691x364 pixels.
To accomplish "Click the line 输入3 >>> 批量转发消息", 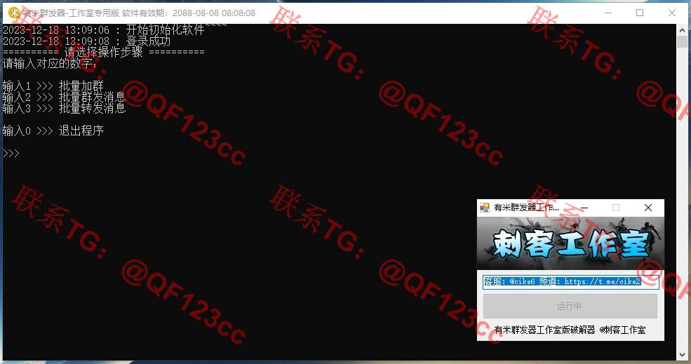I will (x=65, y=108).
